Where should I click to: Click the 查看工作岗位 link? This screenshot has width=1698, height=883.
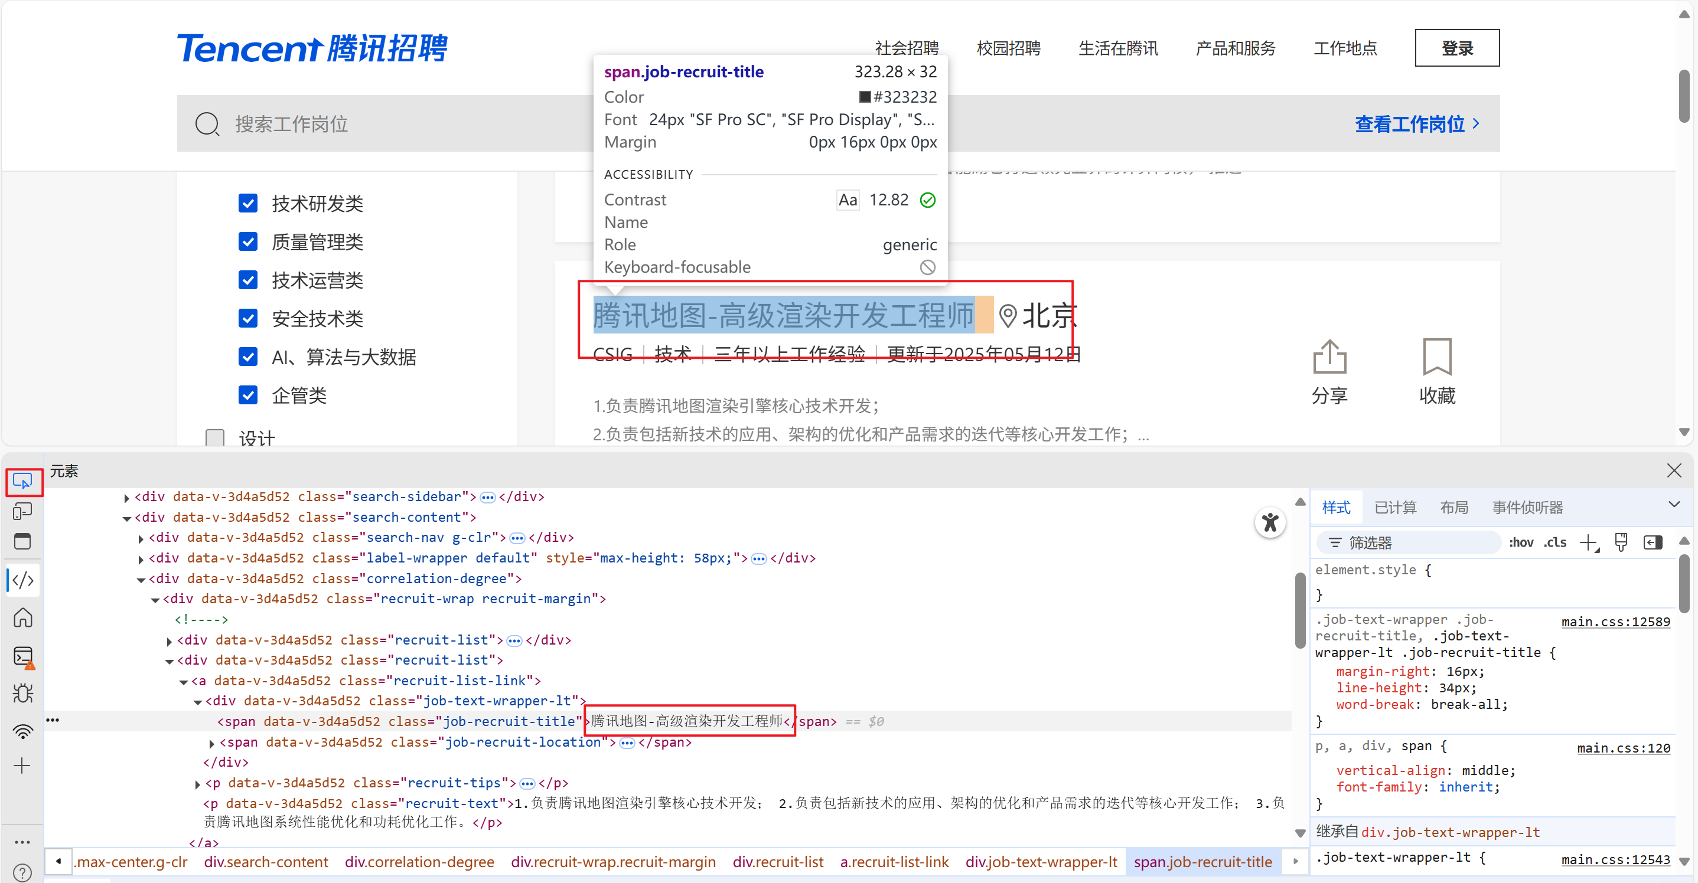1417,124
